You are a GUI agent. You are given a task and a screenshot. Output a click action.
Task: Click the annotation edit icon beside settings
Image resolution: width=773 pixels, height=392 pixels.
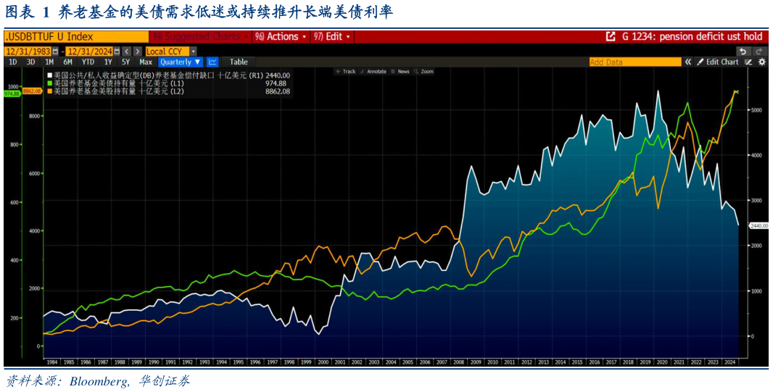748,62
